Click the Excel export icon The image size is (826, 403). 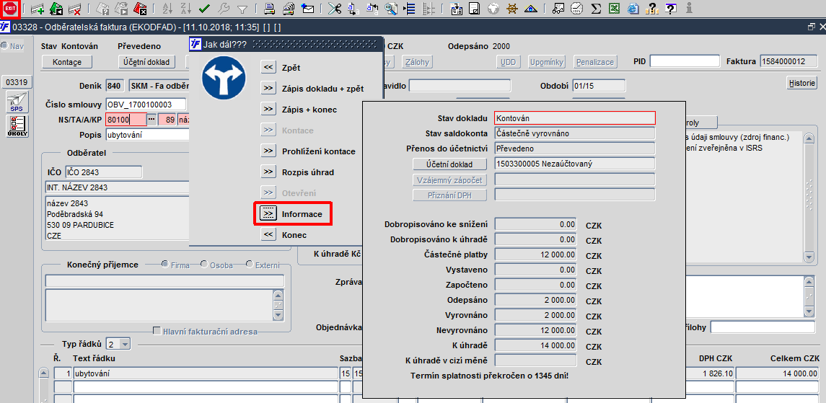pos(614,9)
